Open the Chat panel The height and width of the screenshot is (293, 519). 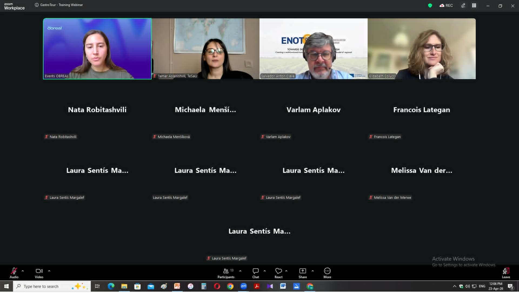[x=255, y=273]
